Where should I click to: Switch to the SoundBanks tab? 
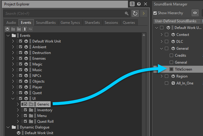46,23
